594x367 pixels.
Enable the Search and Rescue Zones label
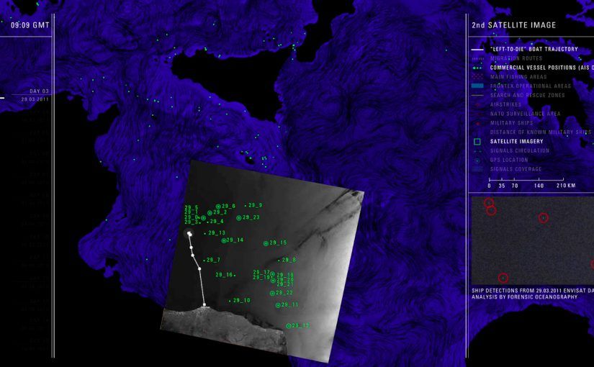coord(527,96)
